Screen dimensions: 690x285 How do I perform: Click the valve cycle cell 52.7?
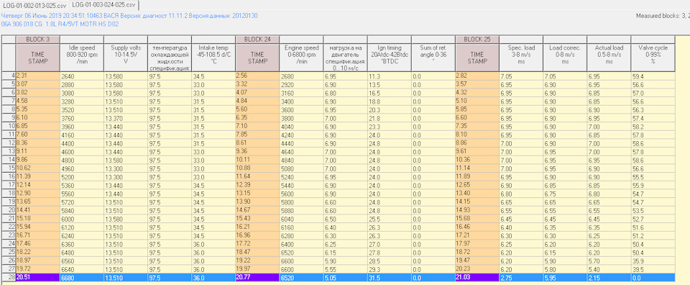click(653, 219)
